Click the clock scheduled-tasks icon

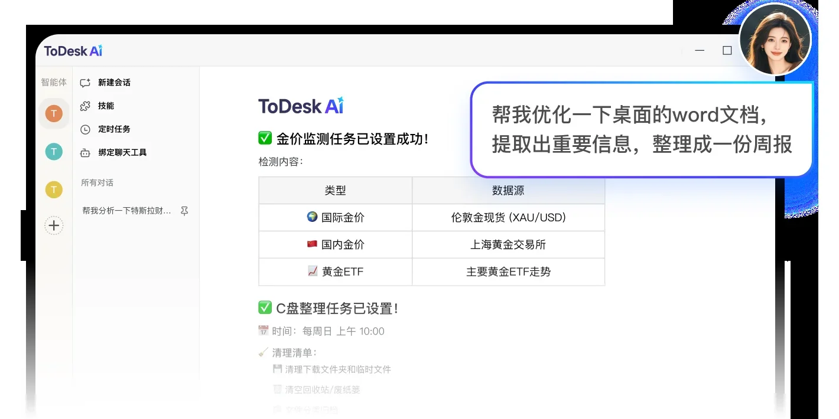tap(85, 129)
